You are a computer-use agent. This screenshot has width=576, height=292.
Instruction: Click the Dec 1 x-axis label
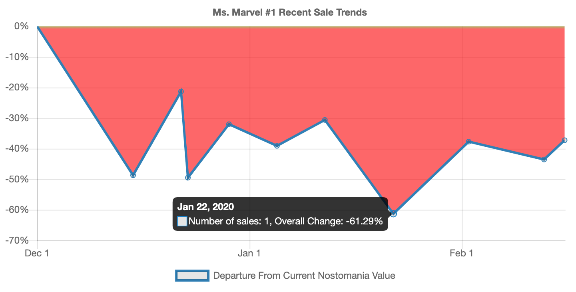pyautogui.click(x=37, y=253)
